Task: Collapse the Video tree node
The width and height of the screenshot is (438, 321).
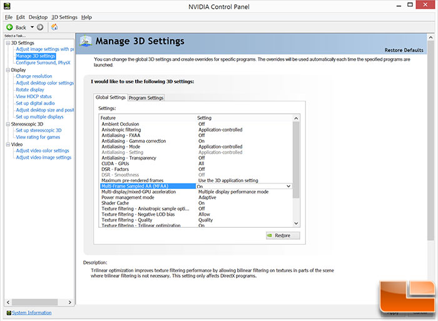Action: tap(8, 145)
